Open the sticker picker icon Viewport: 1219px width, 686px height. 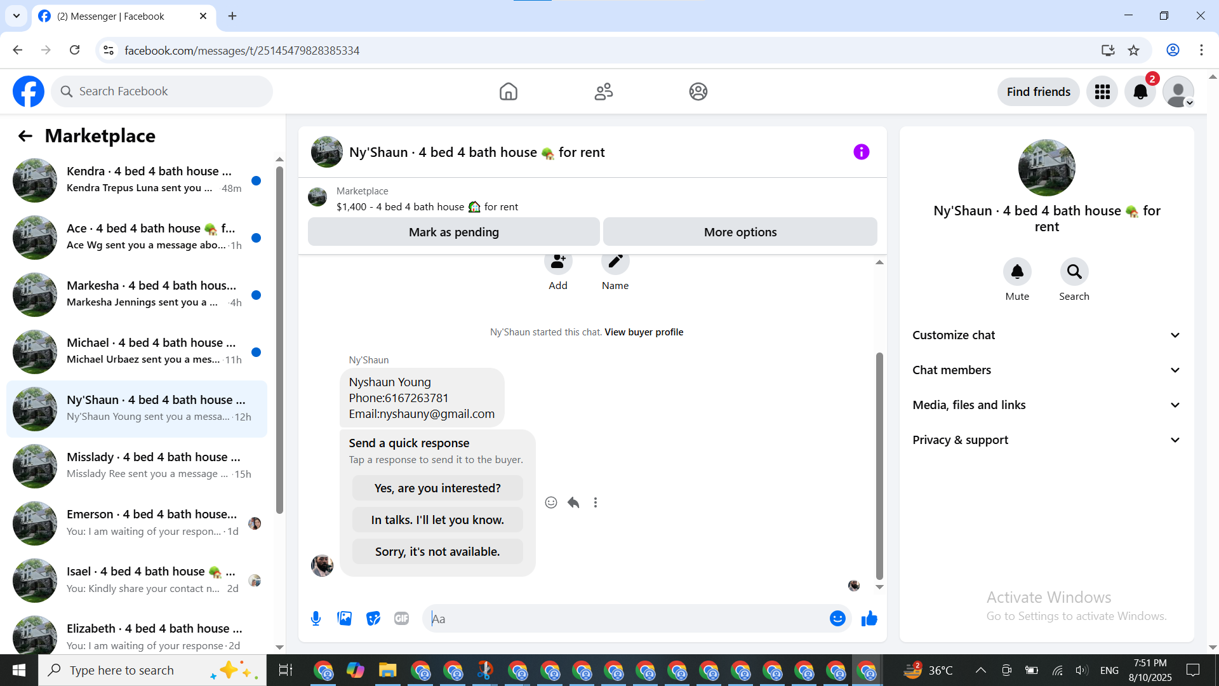(x=373, y=619)
